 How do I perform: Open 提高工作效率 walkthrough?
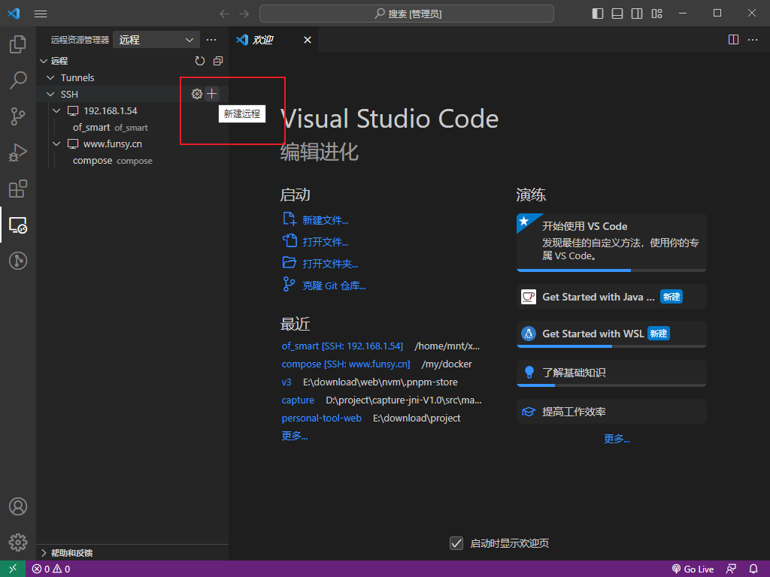pyautogui.click(x=611, y=412)
